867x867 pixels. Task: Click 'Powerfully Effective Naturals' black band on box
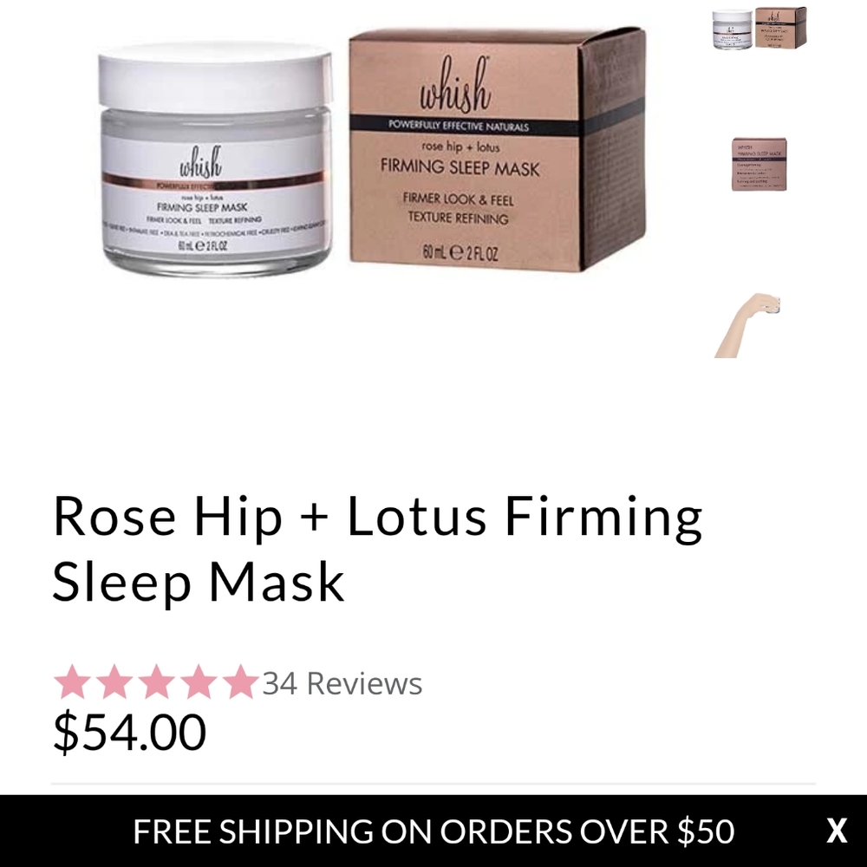[x=464, y=126]
